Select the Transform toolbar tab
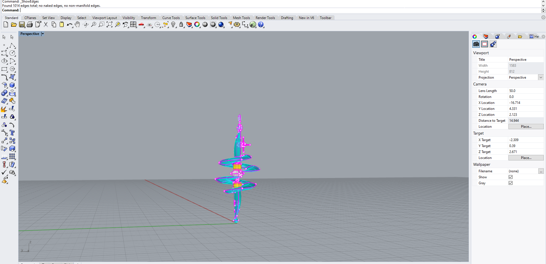Viewport: 546px width, 264px height. point(148,18)
